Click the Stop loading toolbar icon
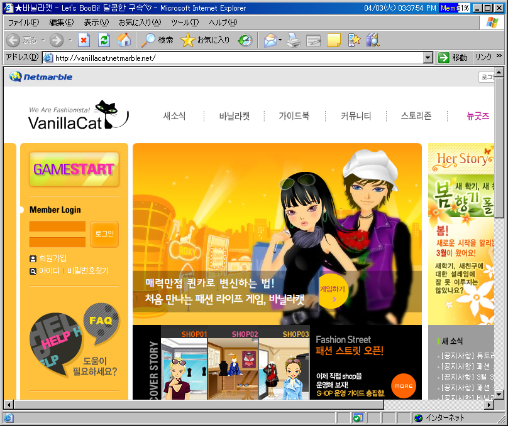508x426 pixels. 84,40
